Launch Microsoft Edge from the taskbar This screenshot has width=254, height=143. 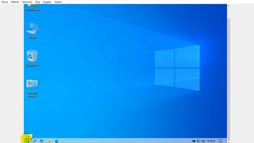pos(57,141)
